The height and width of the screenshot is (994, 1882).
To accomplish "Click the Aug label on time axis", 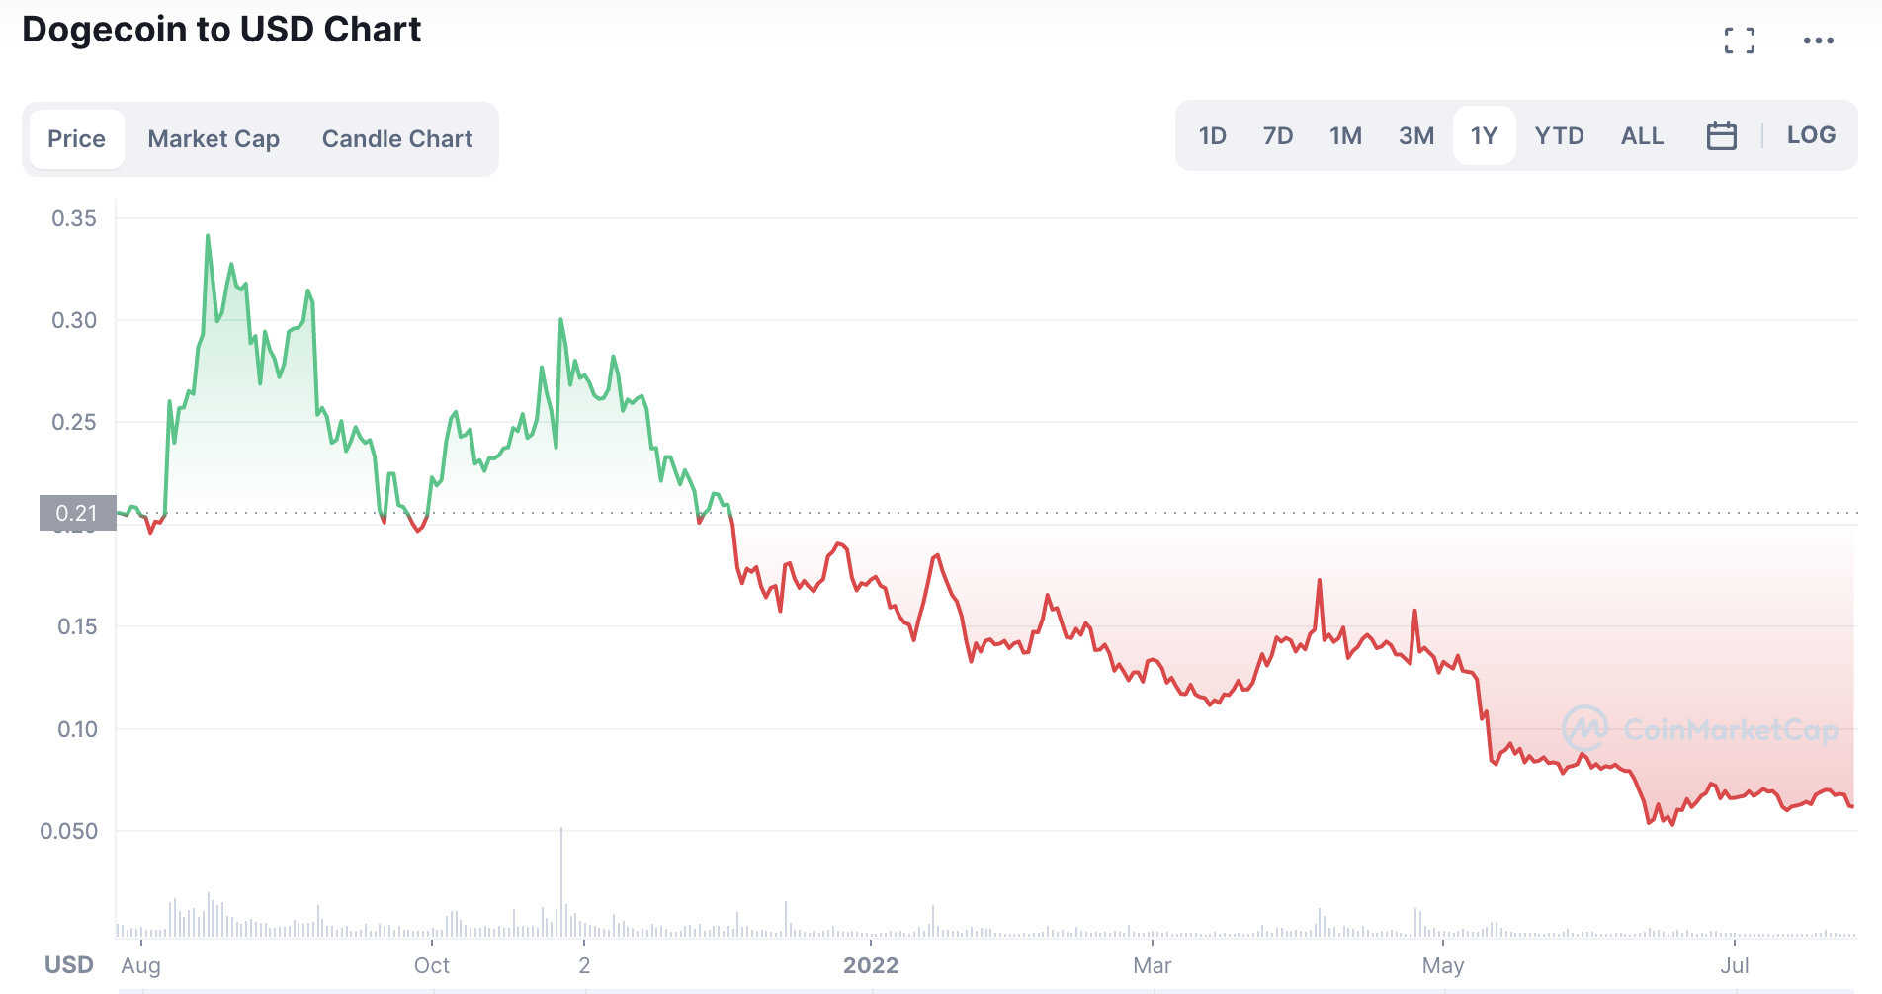I will [x=140, y=965].
